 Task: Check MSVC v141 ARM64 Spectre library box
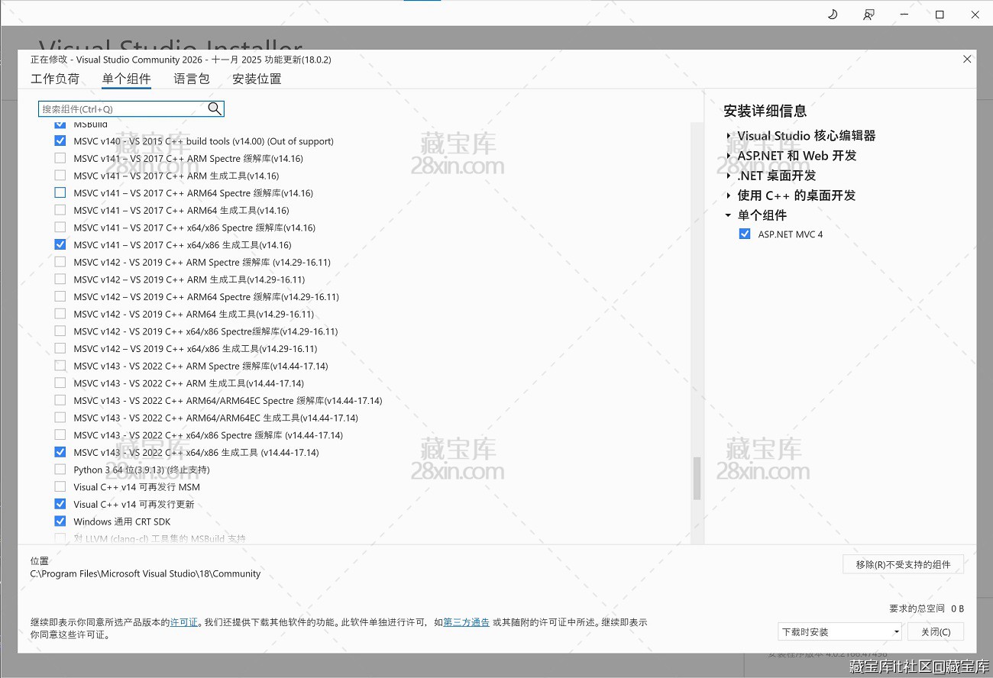(x=60, y=193)
